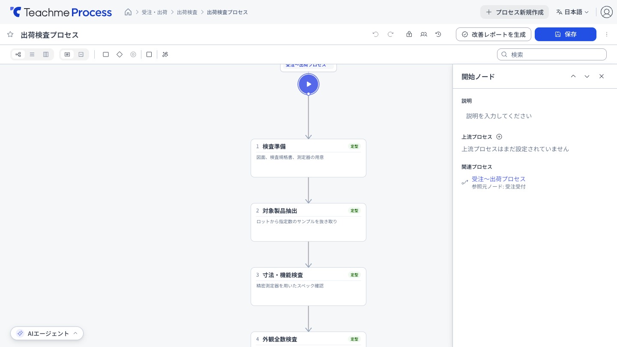Save with the 保存 button
The height and width of the screenshot is (347, 617).
[x=566, y=34]
